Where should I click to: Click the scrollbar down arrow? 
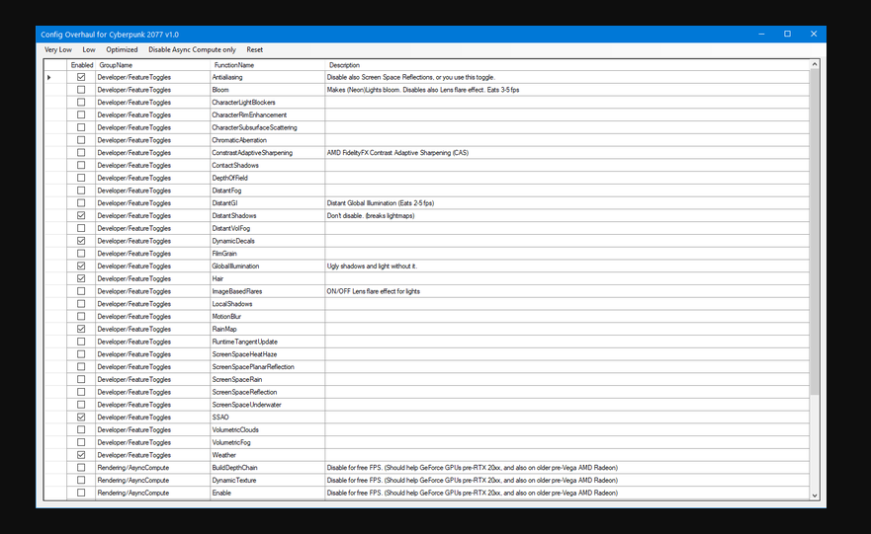[815, 496]
